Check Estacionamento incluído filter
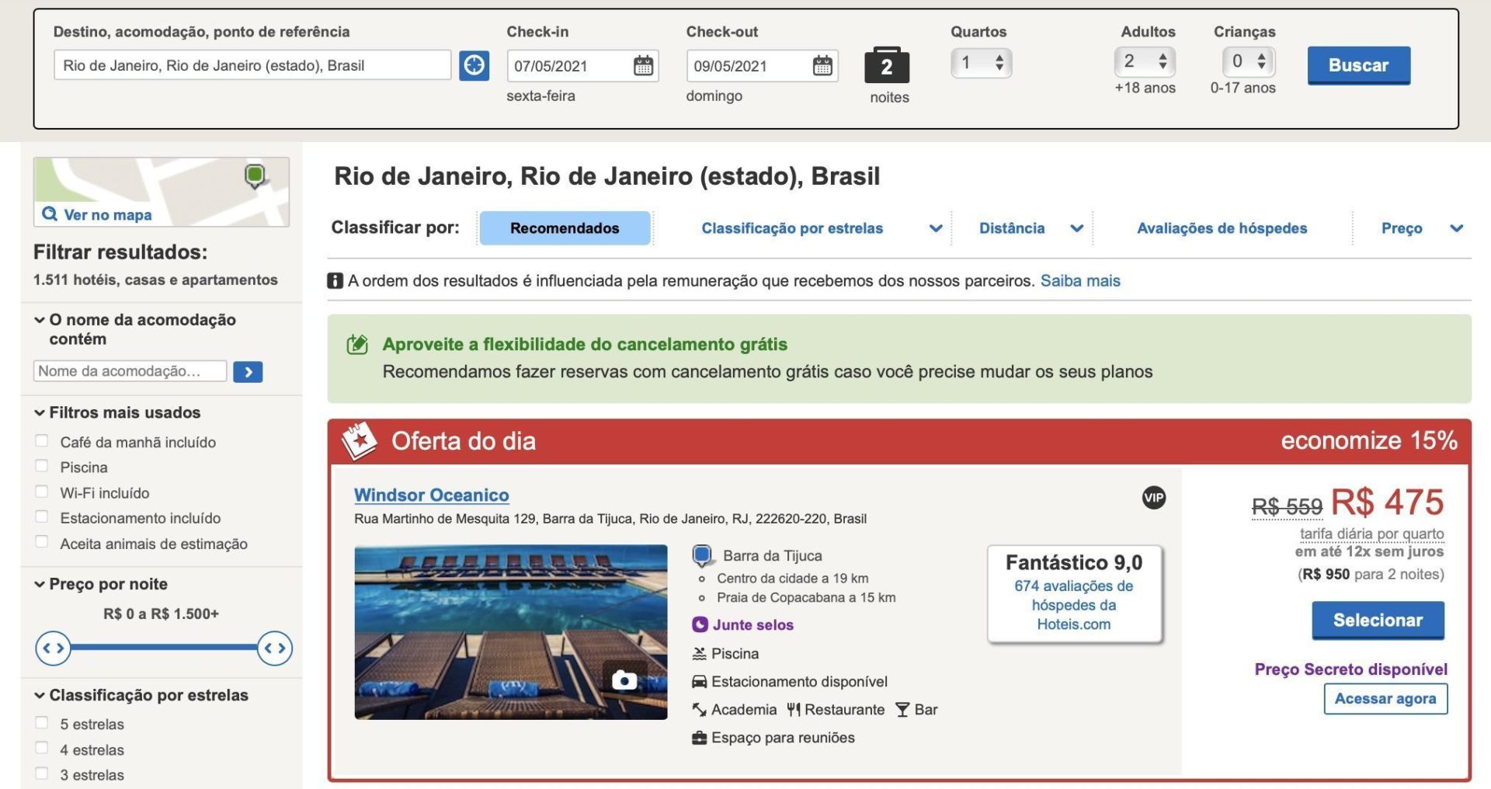Viewport: 1491px width, 789px height. (42, 516)
